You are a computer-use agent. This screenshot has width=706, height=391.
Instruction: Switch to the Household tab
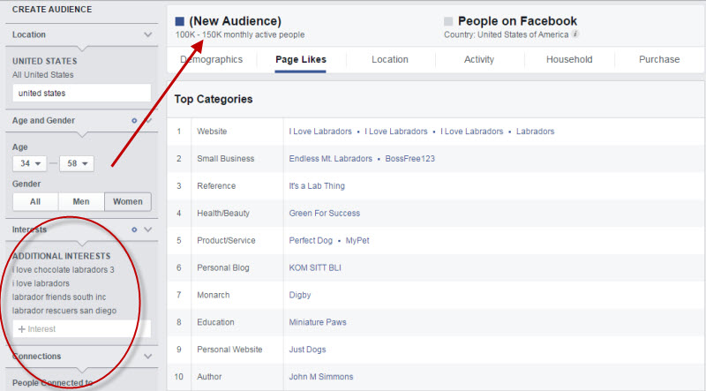point(569,59)
